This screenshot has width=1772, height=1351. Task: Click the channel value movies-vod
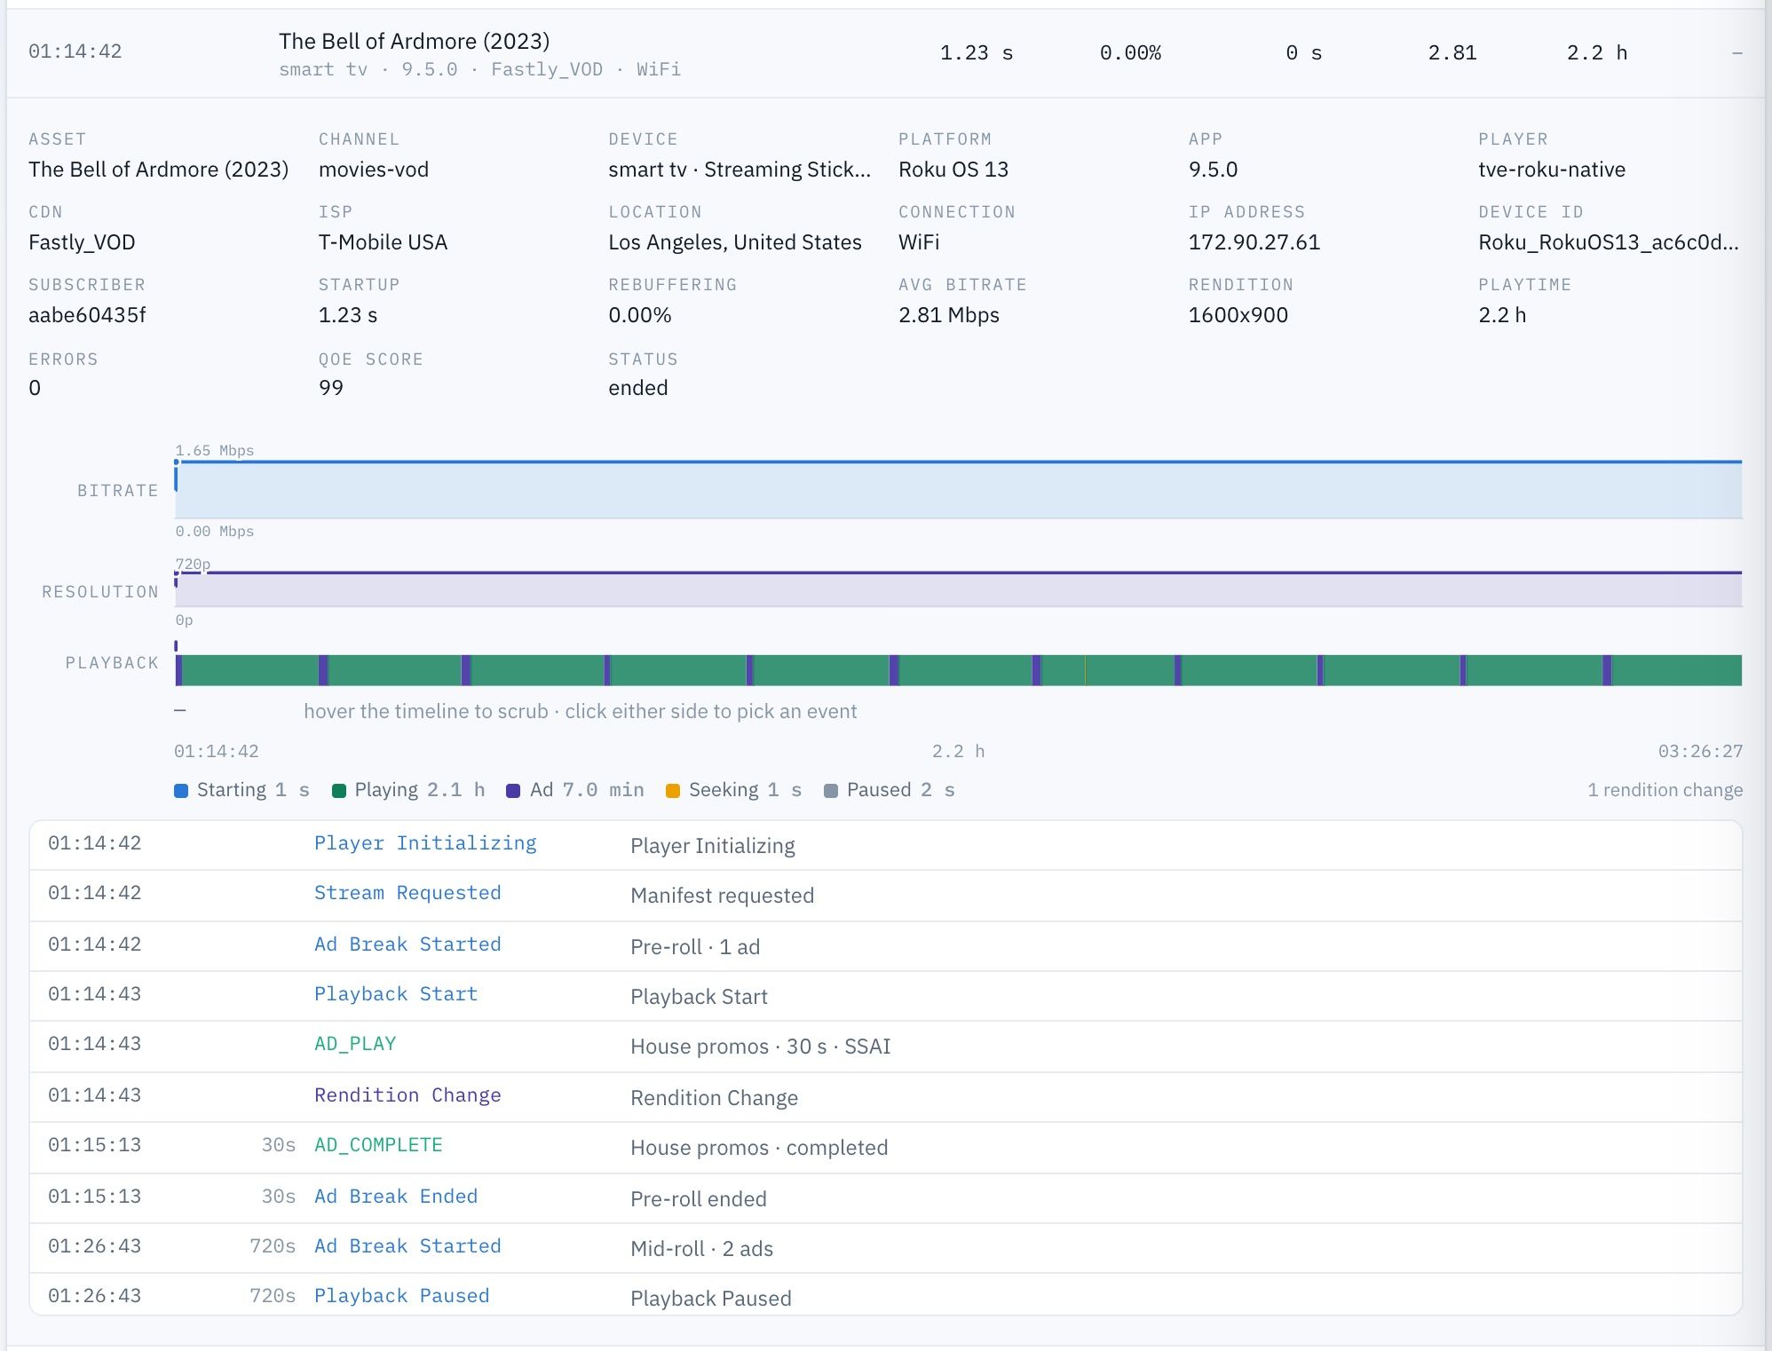click(374, 170)
